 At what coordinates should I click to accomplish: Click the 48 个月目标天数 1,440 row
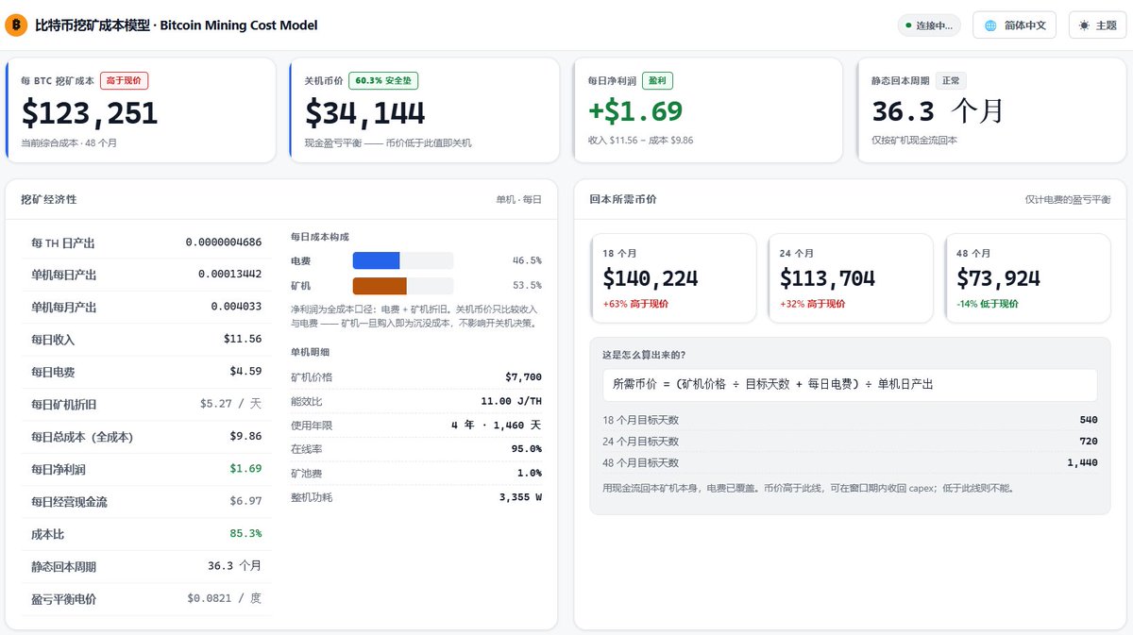point(850,463)
